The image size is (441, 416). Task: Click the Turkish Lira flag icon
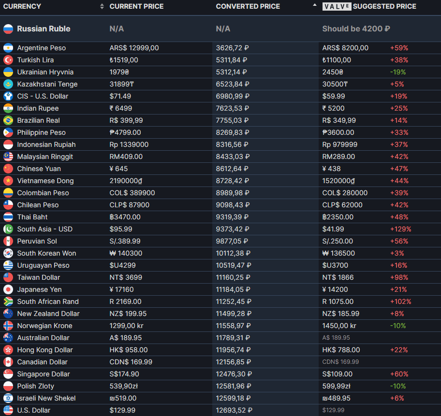8,60
